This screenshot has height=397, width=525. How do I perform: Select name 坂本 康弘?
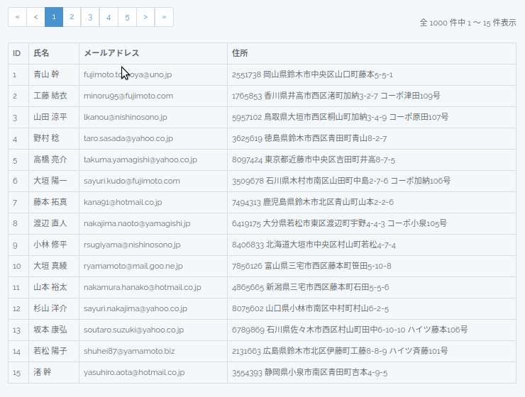click(x=50, y=330)
